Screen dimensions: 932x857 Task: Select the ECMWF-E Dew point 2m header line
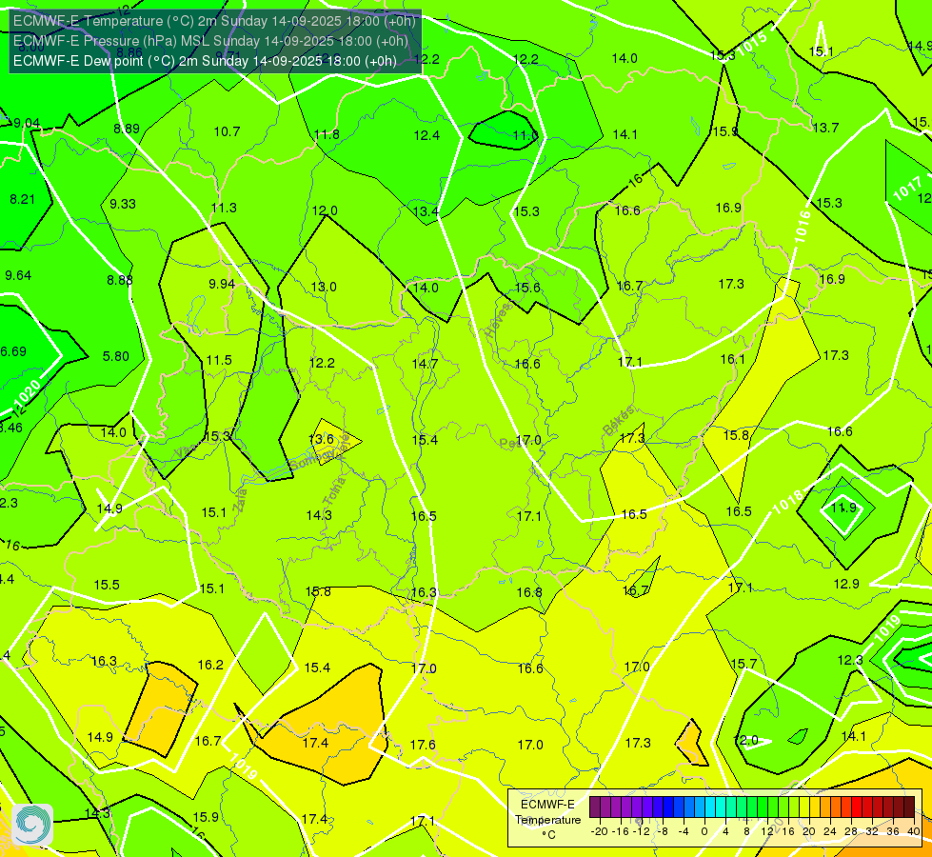[x=205, y=61]
